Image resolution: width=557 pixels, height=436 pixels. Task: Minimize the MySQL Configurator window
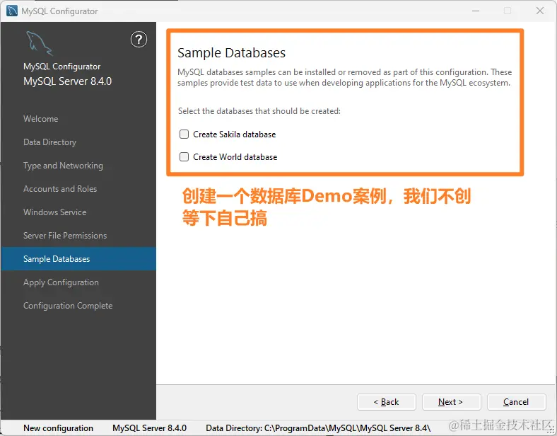click(476, 11)
